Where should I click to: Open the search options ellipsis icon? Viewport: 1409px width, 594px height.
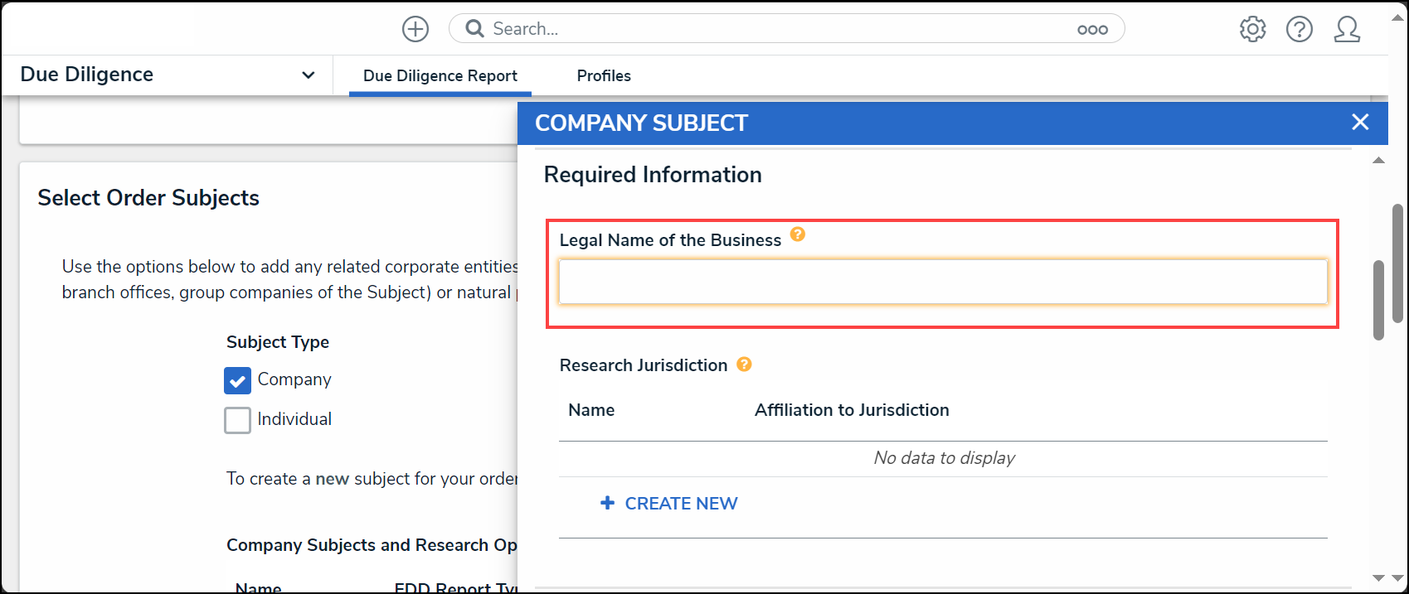tap(1092, 30)
